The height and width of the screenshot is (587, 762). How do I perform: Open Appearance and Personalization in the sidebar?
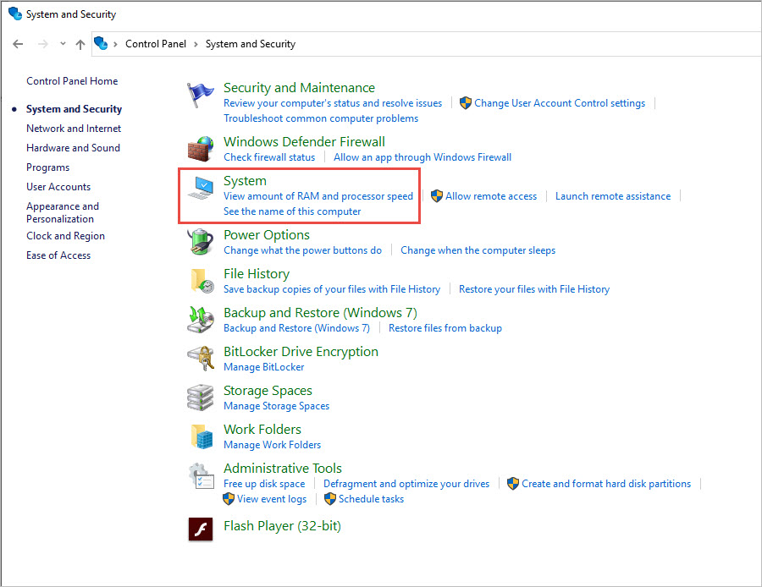(x=62, y=212)
